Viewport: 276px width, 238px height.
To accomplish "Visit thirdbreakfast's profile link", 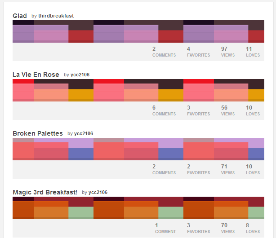I will [x=56, y=16].
